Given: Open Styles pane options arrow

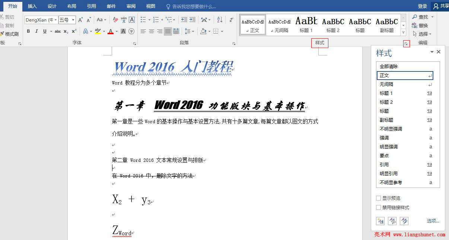Looking at the screenshot, I should [432, 52].
